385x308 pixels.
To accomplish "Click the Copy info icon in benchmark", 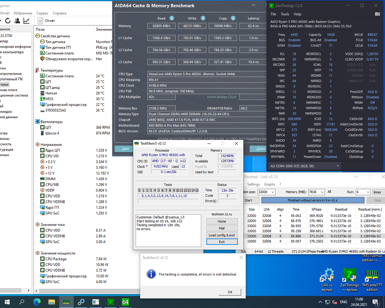I will click(x=233, y=18).
